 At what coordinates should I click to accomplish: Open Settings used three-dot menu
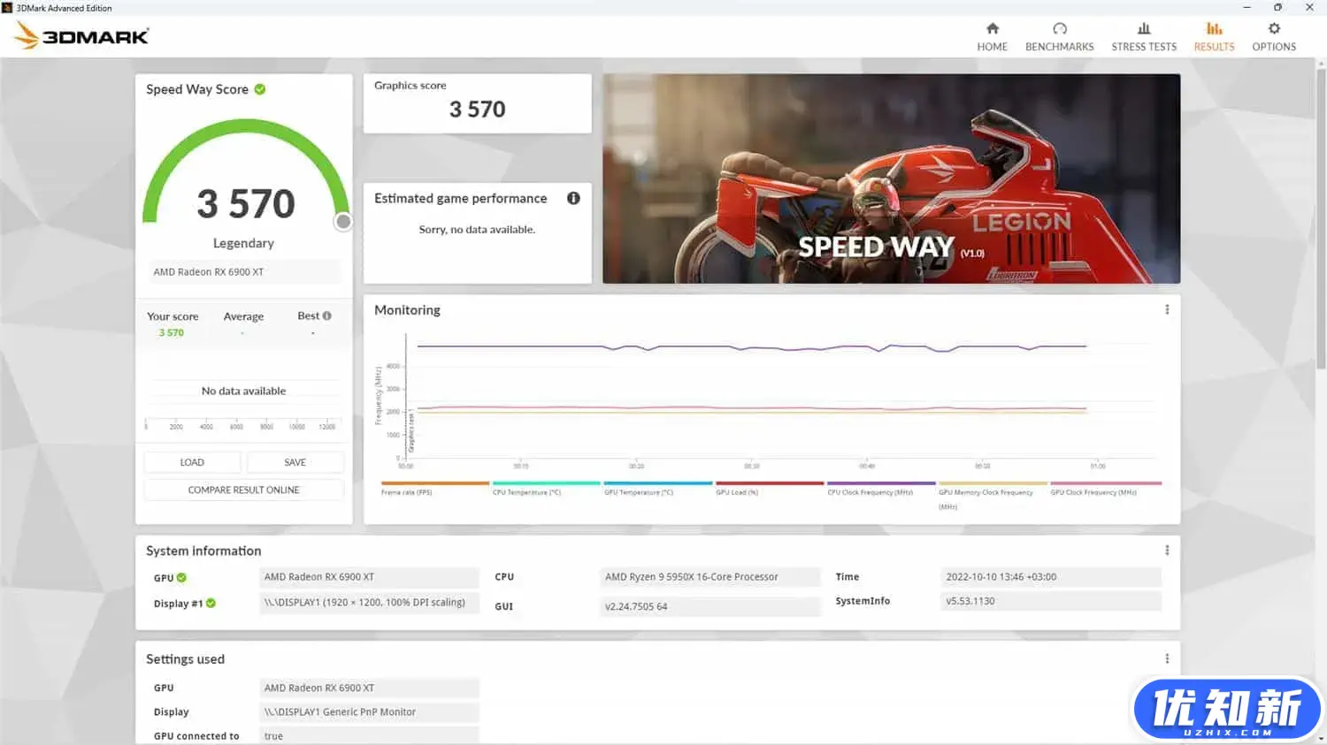(x=1167, y=659)
